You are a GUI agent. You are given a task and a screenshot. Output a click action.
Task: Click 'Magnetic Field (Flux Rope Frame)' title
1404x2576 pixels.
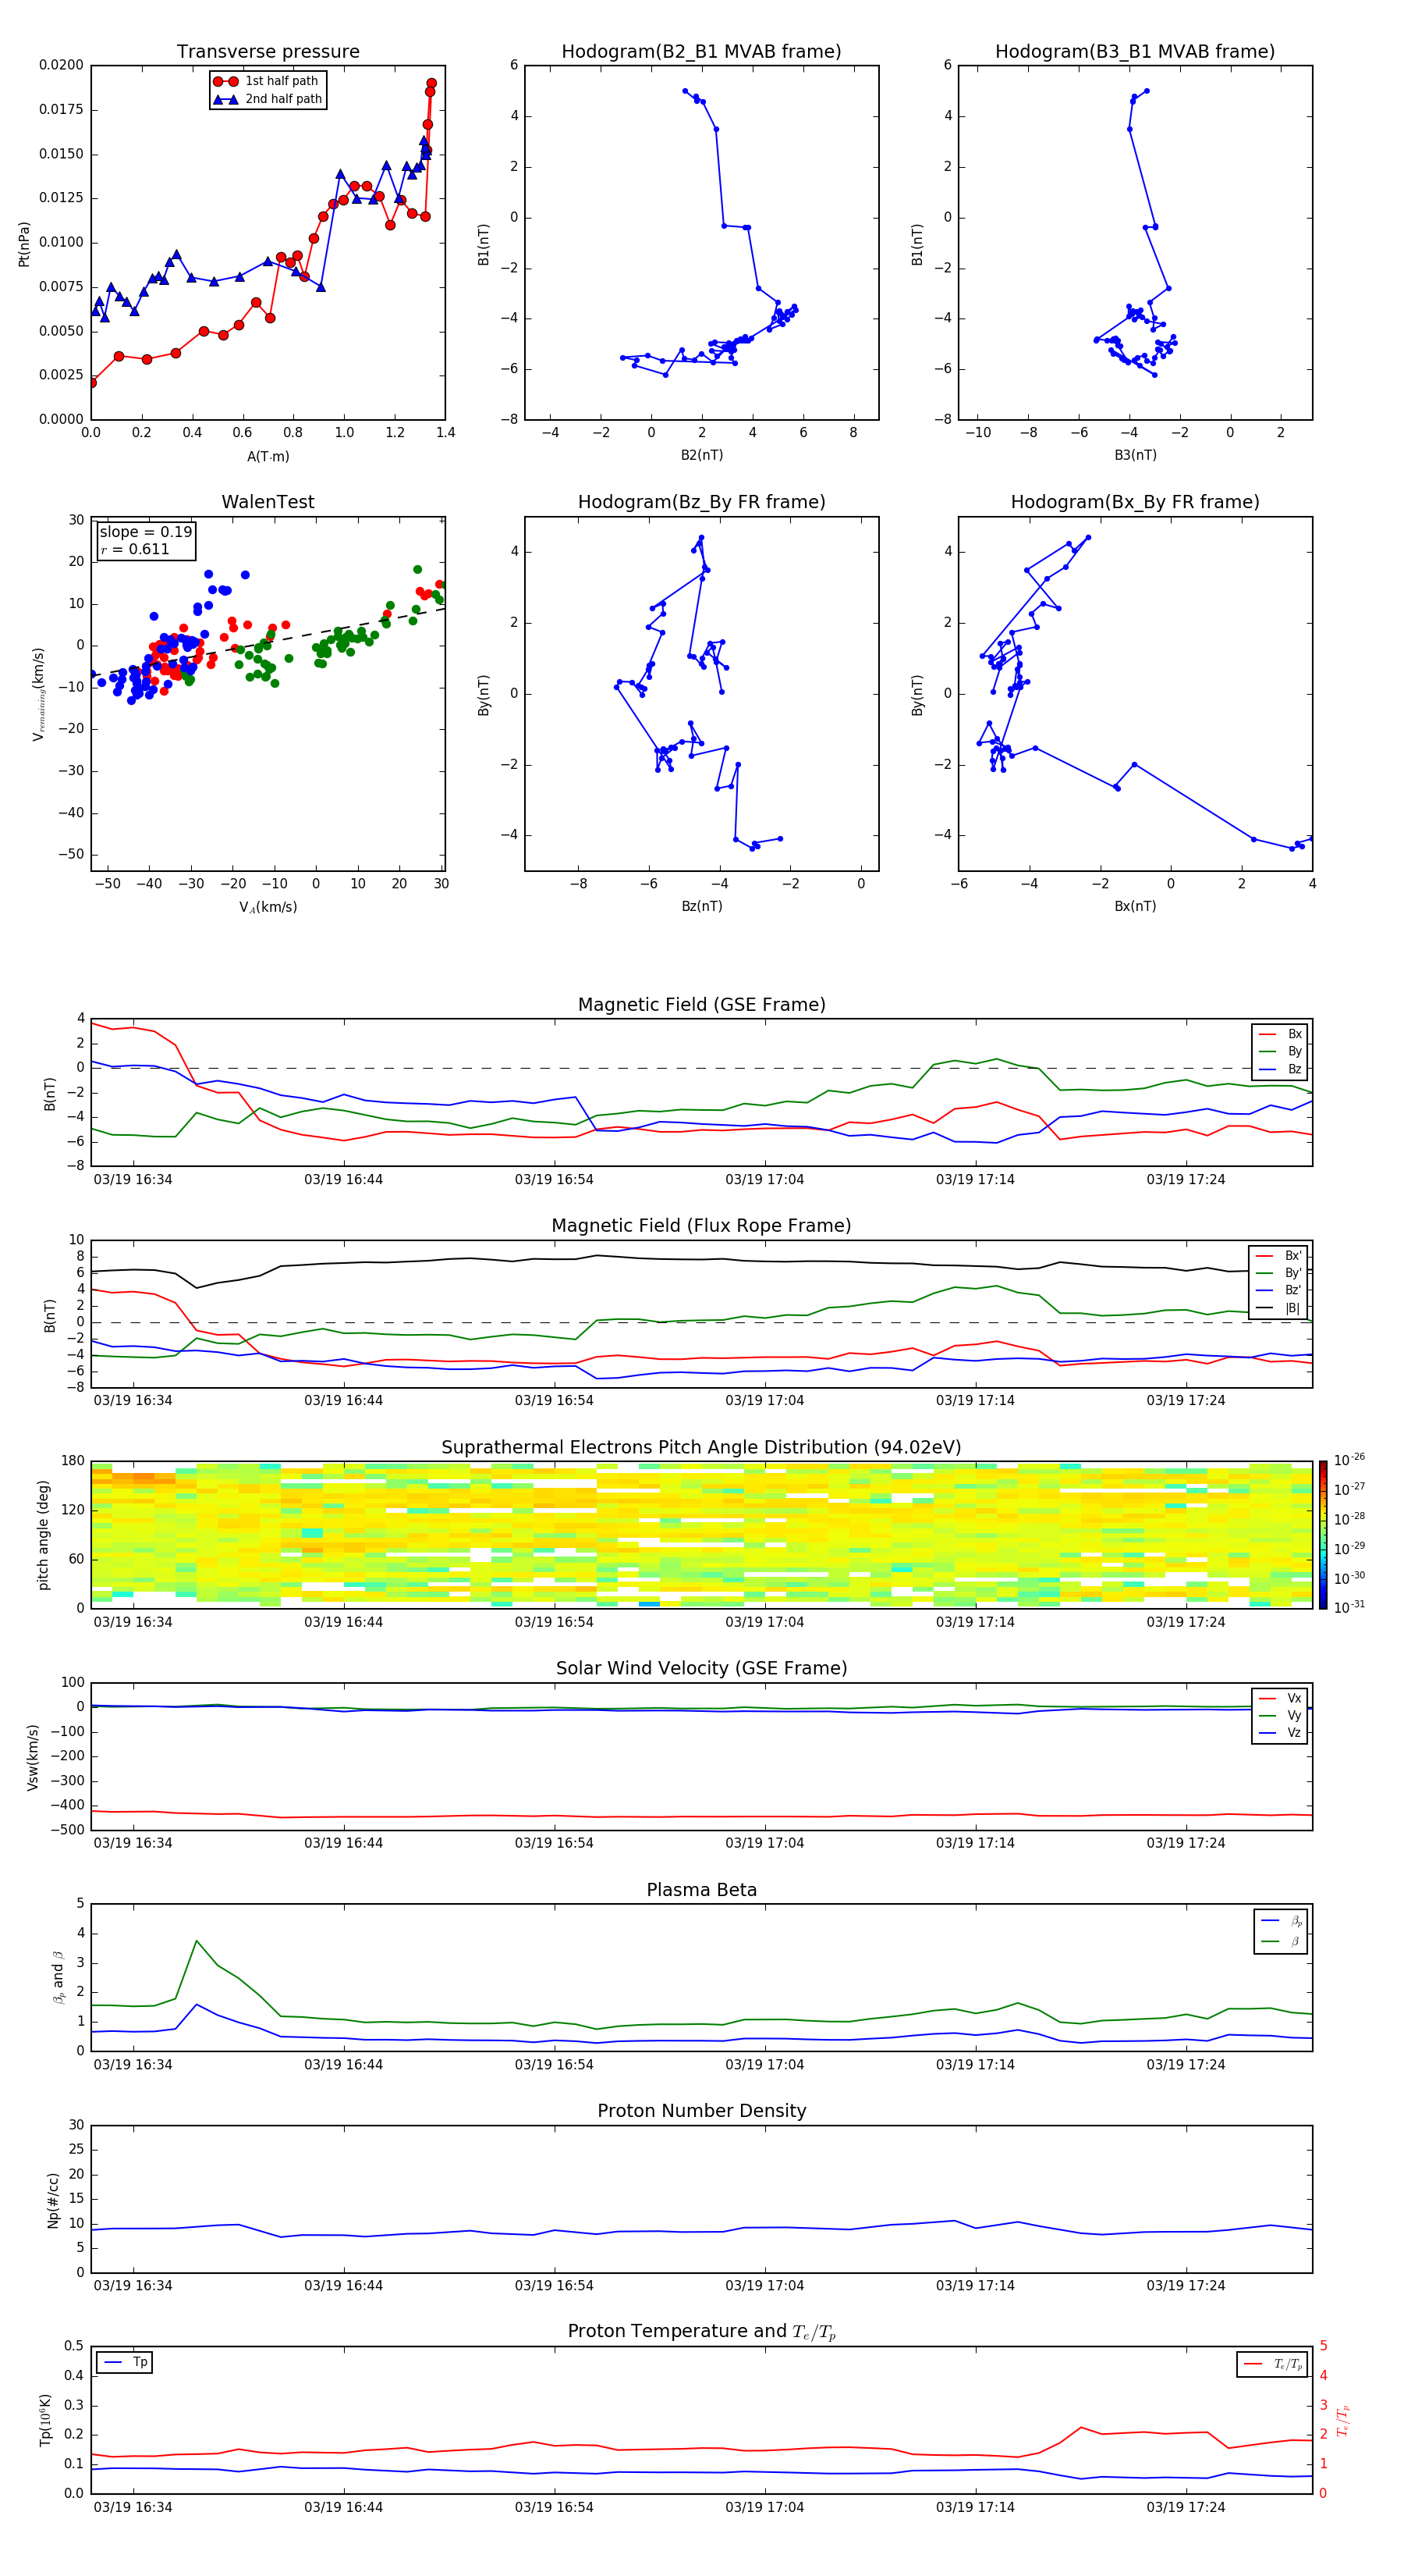click(701, 1226)
